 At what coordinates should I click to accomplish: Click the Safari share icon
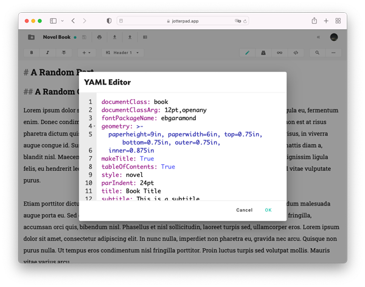click(x=315, y=21)
